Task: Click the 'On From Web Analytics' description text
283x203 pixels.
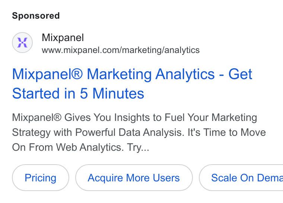Action: click(68, 147)
